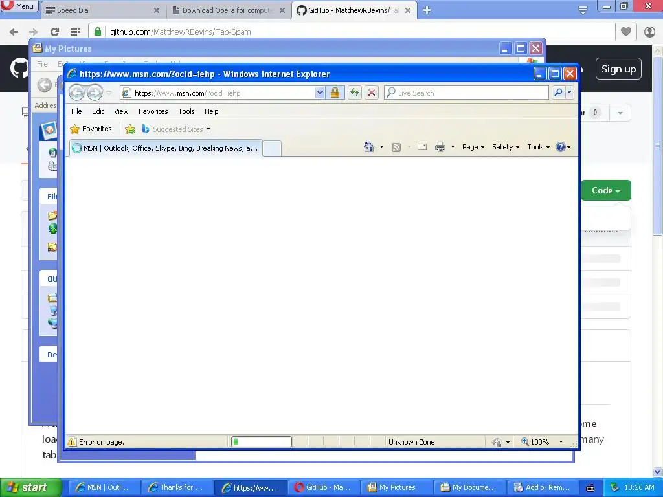The height and width of the screenshot is (497, 663).
Task: Click the Opera Menu button
Action: pyautogui.click(x=19, y=6)
